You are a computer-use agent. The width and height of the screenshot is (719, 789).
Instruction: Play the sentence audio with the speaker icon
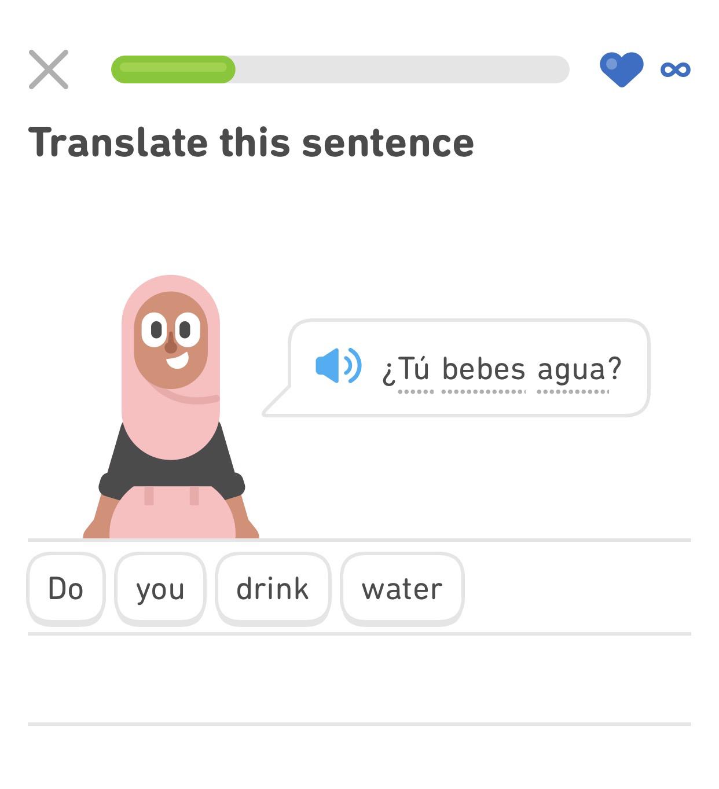pyautogui.click(x=338, y=366)
